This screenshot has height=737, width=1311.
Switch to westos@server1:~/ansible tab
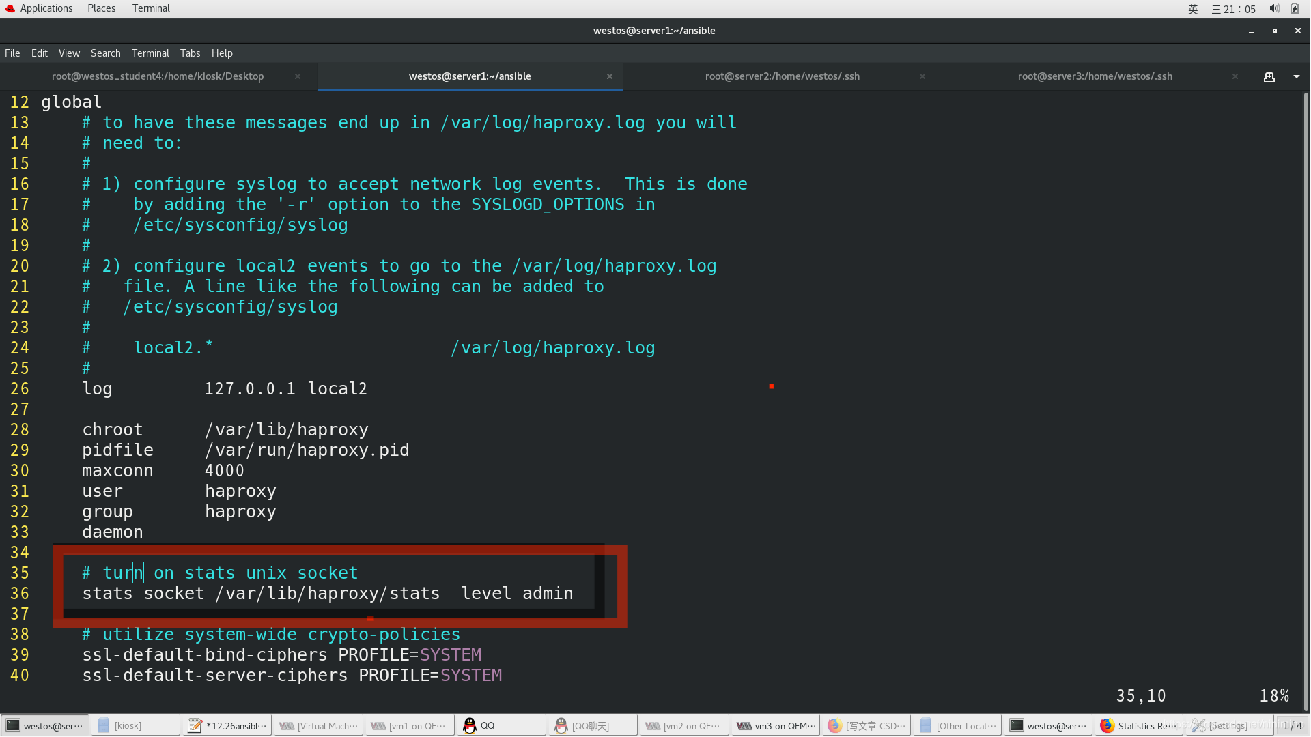pyautogui.click(x=470, y=76)
